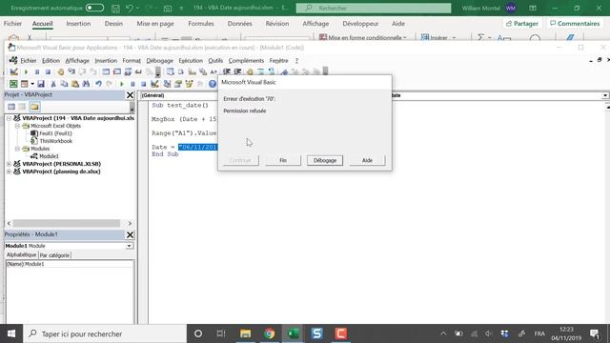Open the Properties Window icon
The width and height of the screenshot is (610, 343).
click(178, 84)
